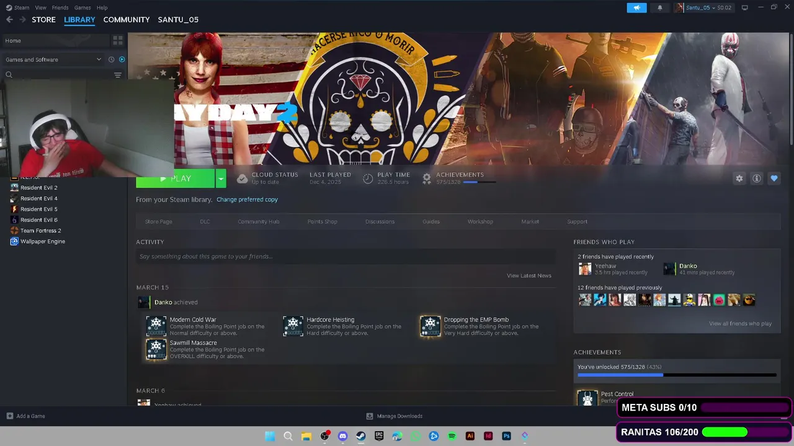Open the Discussions tab
Viewport: 794px width, 446px height.
[x=380, y=222]
